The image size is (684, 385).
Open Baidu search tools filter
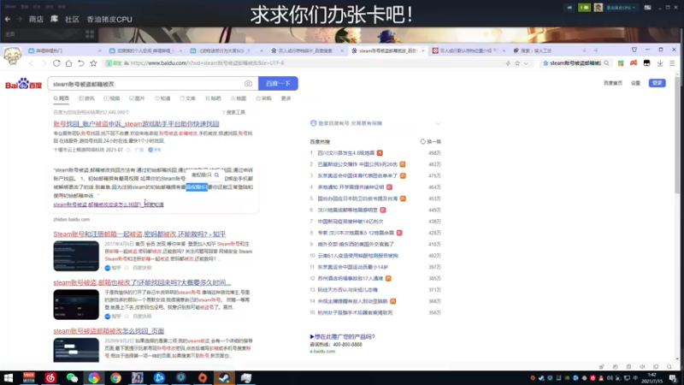coord(233,112)
